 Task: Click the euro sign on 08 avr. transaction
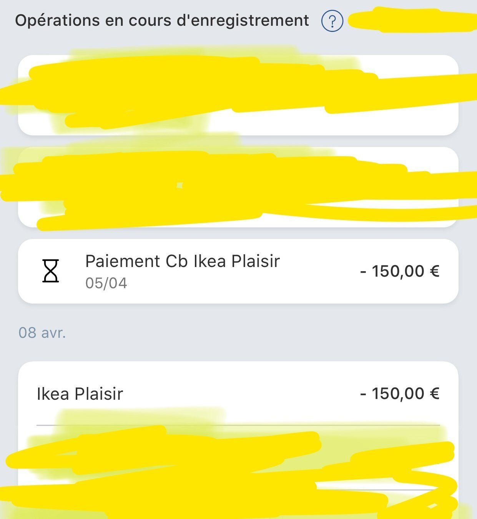[434, 394]
